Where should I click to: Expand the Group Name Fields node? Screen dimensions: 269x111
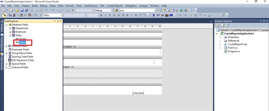point(7,53)
